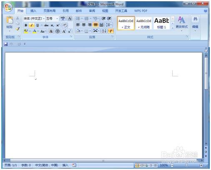Click the superscript x² icon
Viewport: 211px width, 170px height.
tap(58, 25)
